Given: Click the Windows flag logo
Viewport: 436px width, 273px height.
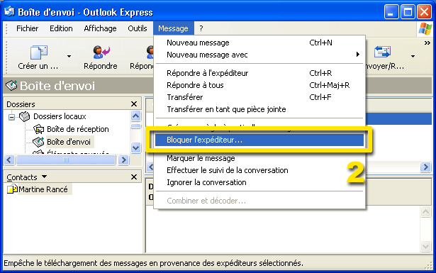Looking at the screenshot, I should coord(425,28).
